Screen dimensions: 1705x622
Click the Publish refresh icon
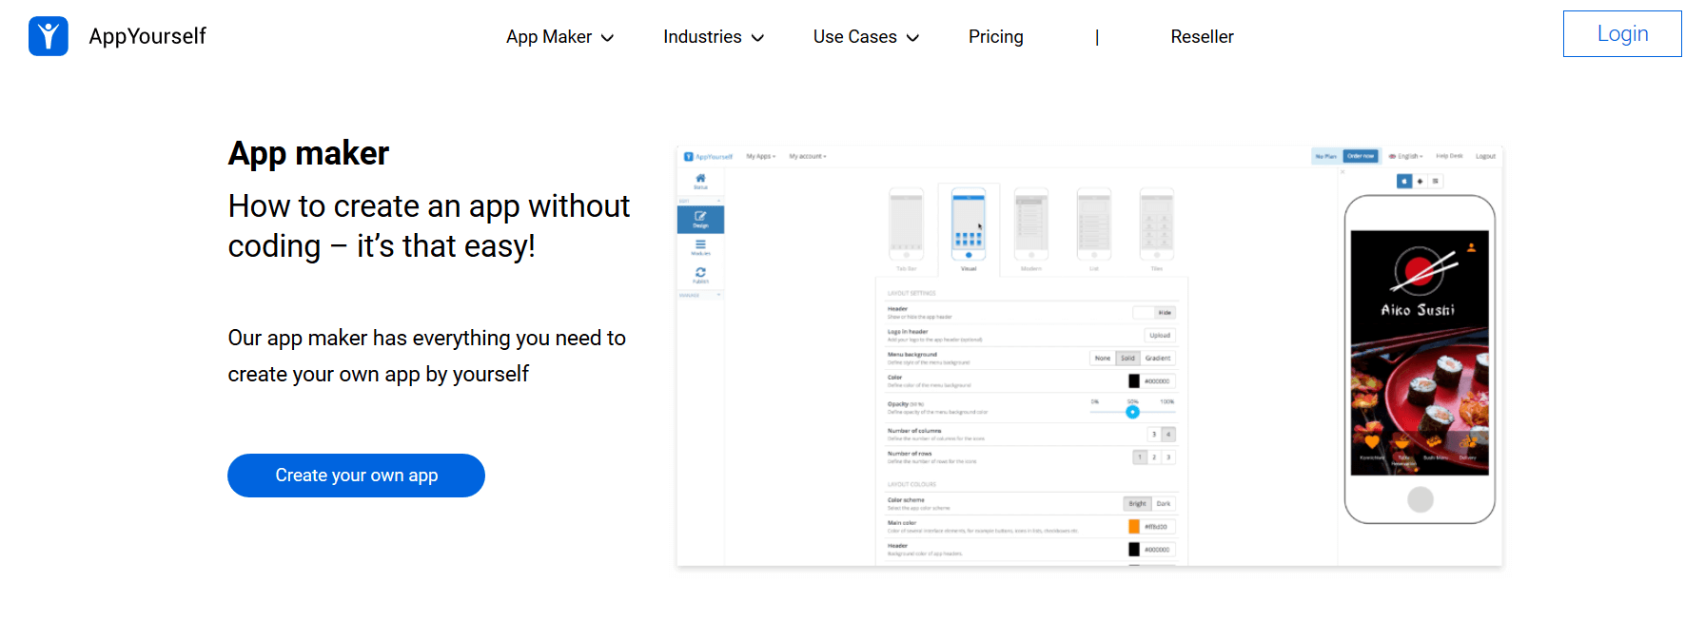click(x=700, y=274)
